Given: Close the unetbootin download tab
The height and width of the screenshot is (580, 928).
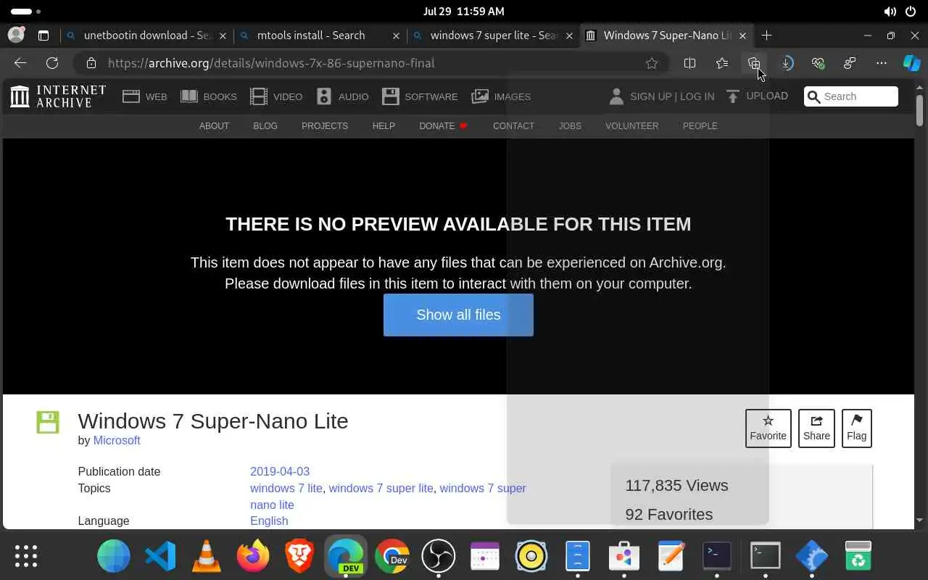Looking at the screenshot, I should tap(223, 35).
